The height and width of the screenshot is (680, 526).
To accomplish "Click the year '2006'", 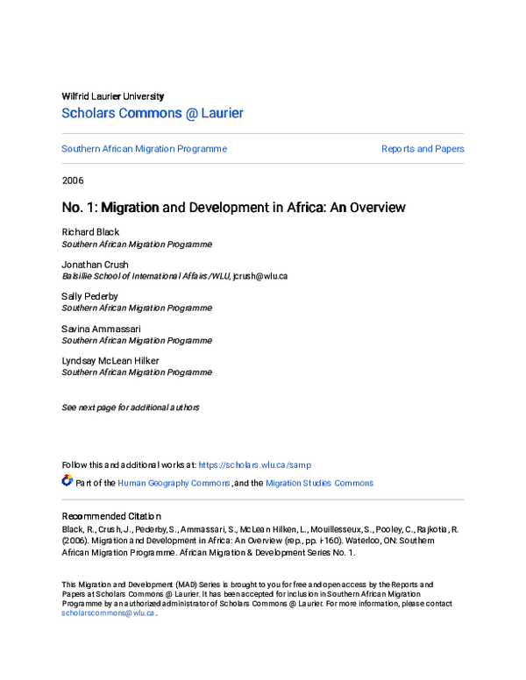I will (x=73, y=181).
